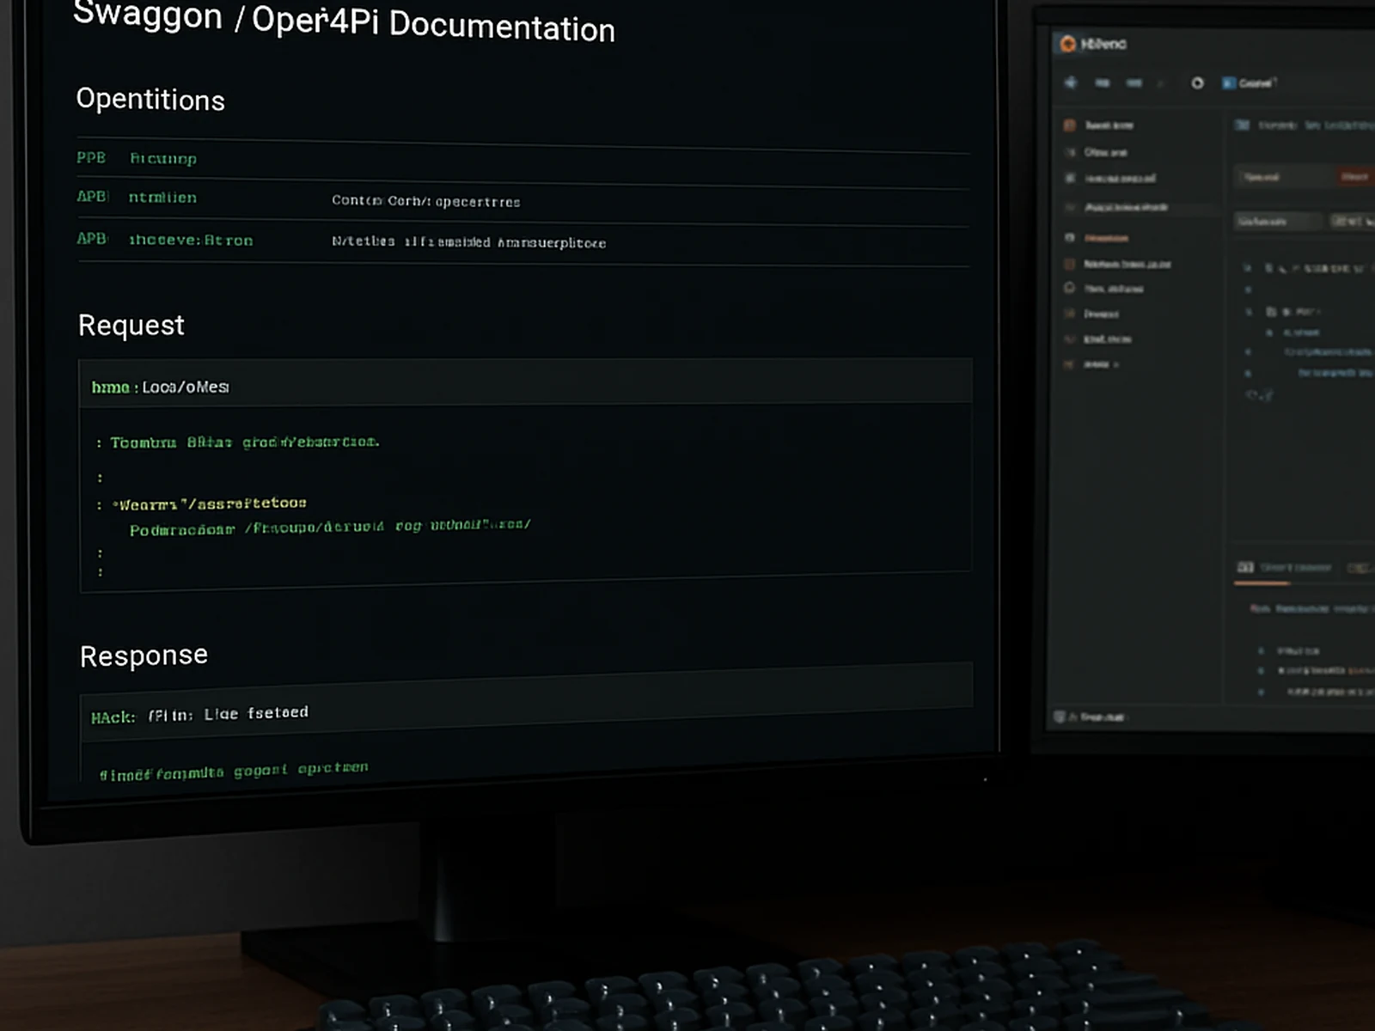Click the circular icon in left sidebar
The image size is (1375, 1031).
pyautogui.click(x=1069, y=288)
